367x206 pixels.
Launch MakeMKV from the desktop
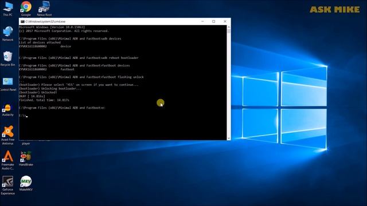[26, 184]
